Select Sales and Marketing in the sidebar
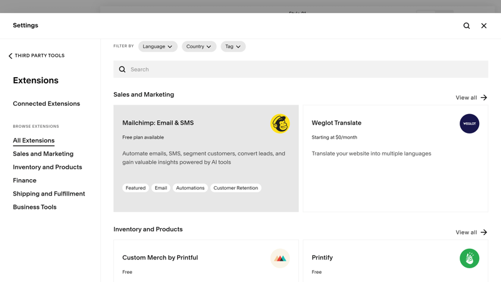This screenshot has height=282, width=501. pos(43,154)
